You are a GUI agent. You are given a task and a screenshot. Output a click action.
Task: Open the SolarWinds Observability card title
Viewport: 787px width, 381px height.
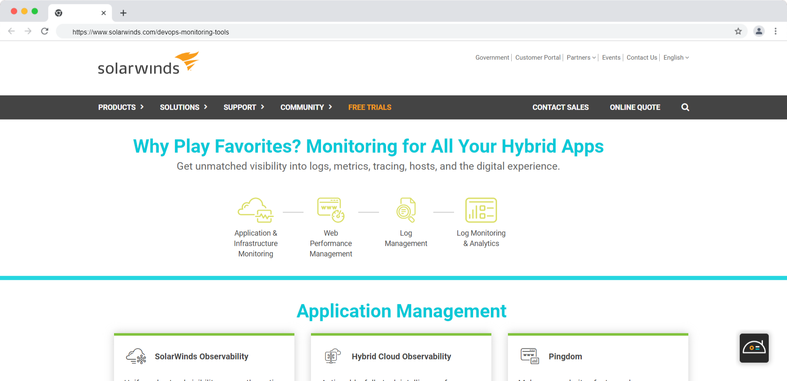pos(202,357)
